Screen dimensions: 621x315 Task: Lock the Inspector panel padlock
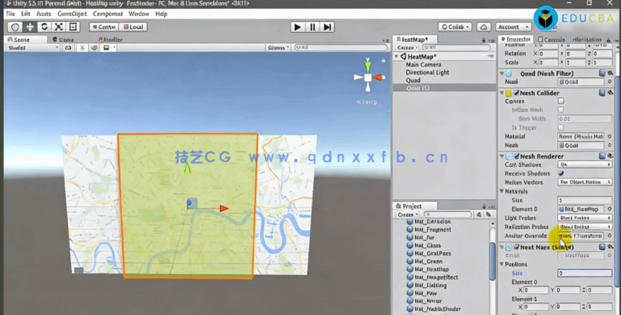coord(609,39)
